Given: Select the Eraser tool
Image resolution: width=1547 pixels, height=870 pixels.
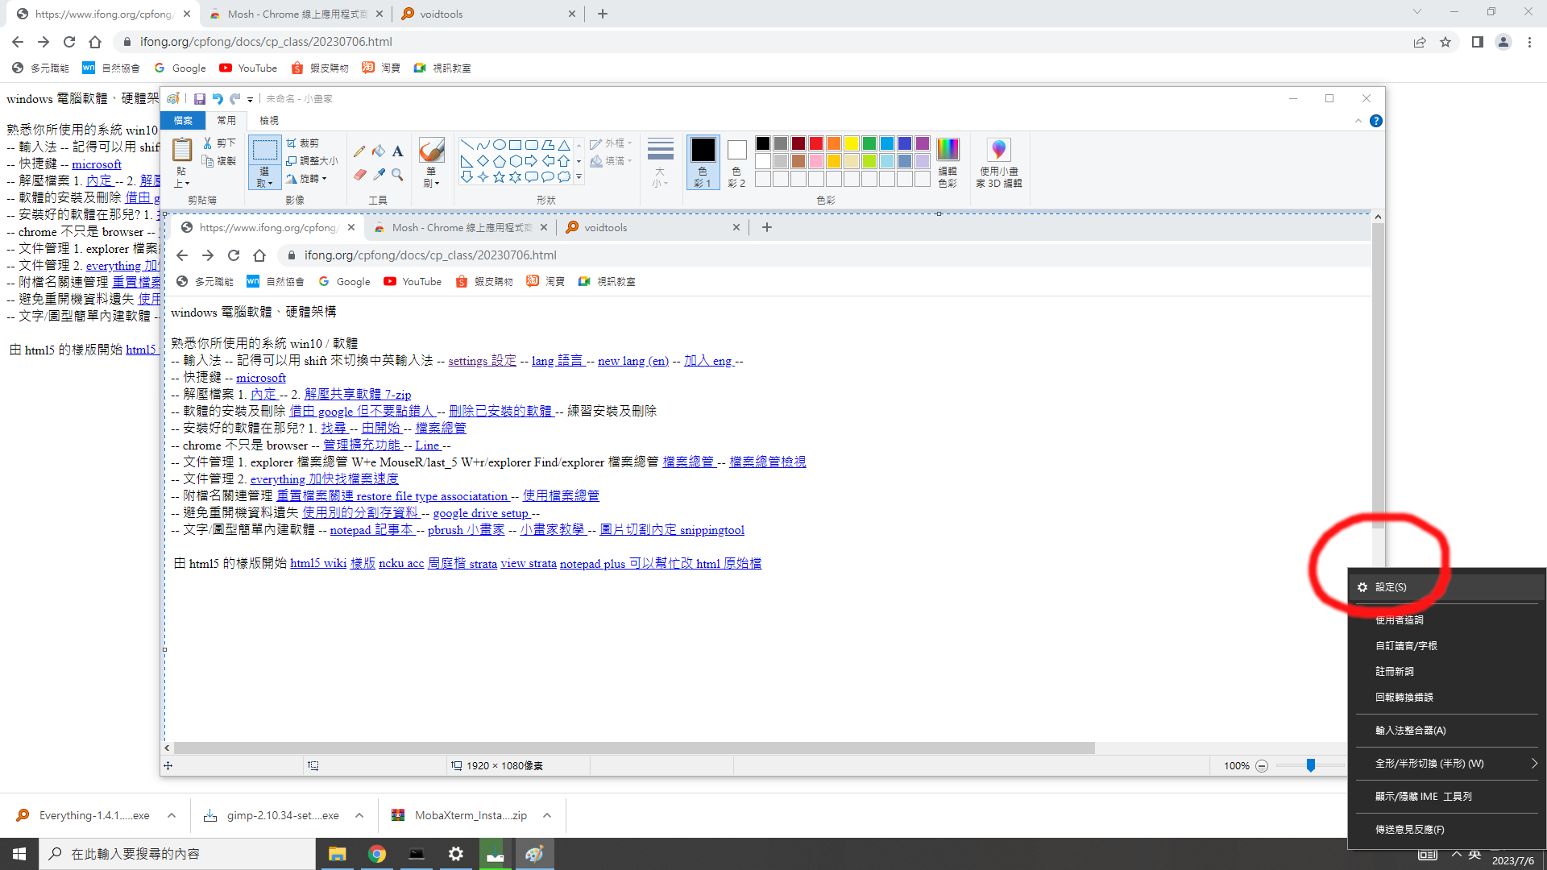Looking at the screenshot, I should (359, 174).
